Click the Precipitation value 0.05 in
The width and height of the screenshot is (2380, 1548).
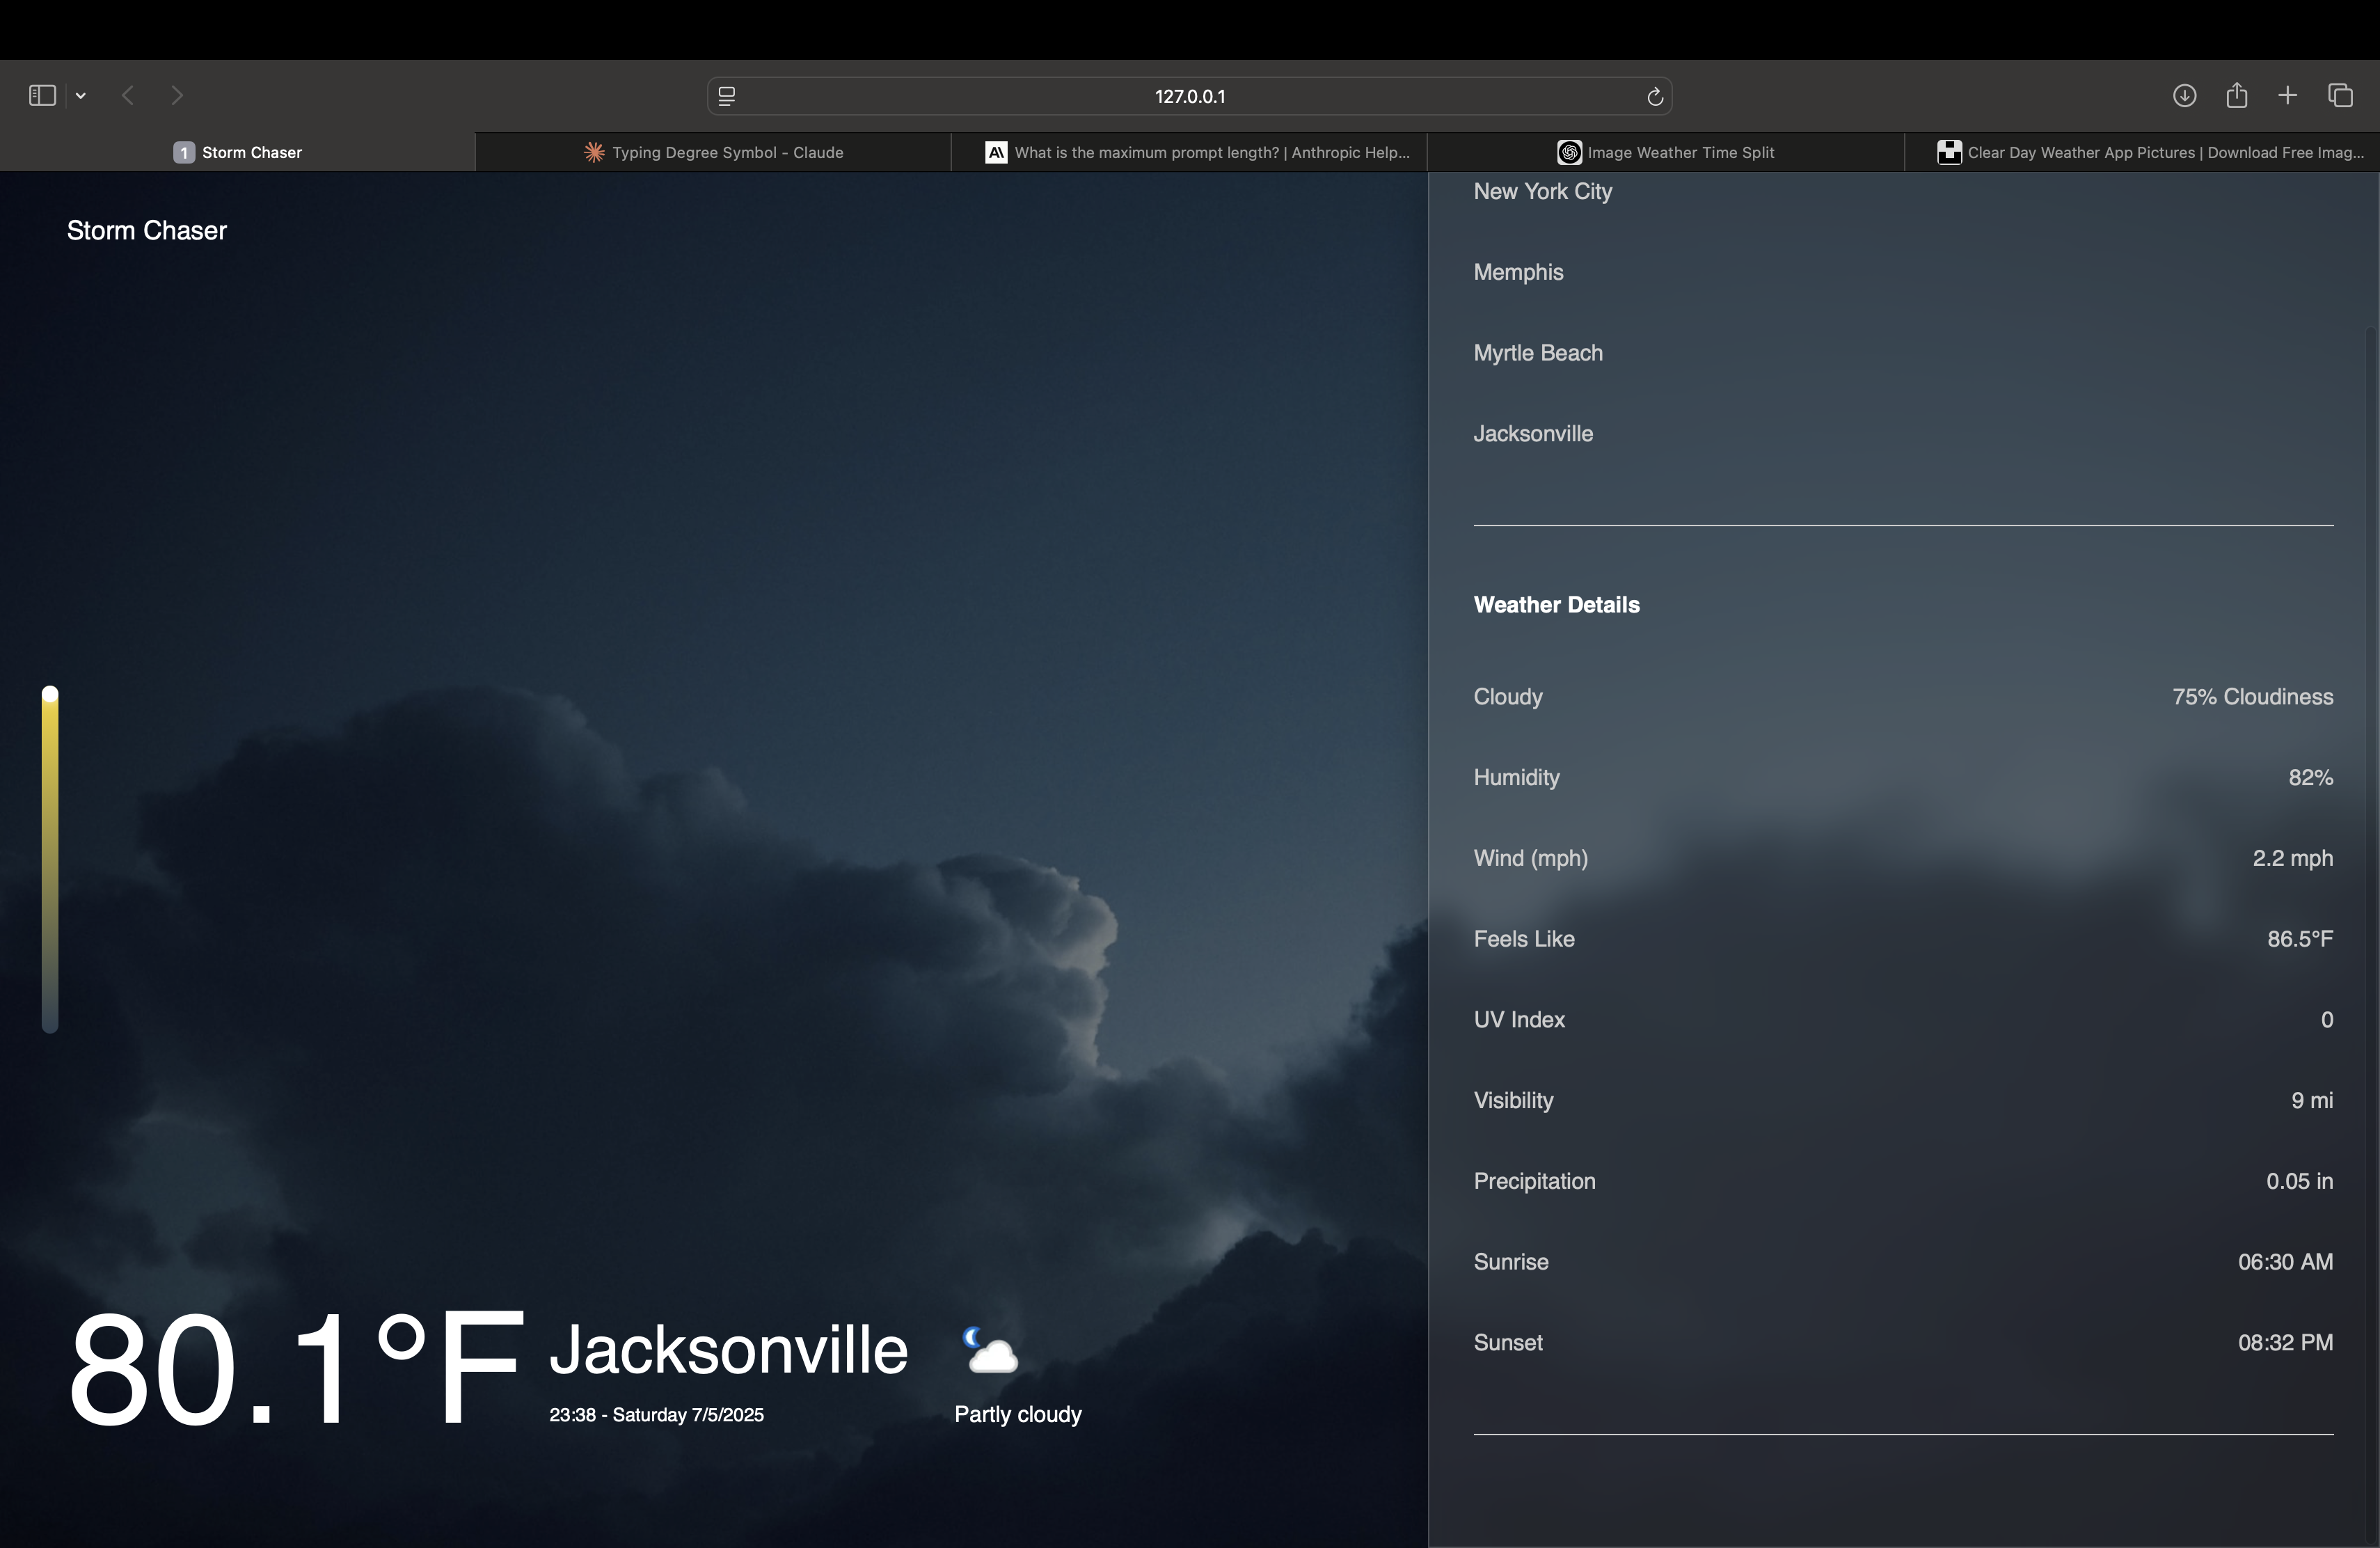point(2299,1181)
